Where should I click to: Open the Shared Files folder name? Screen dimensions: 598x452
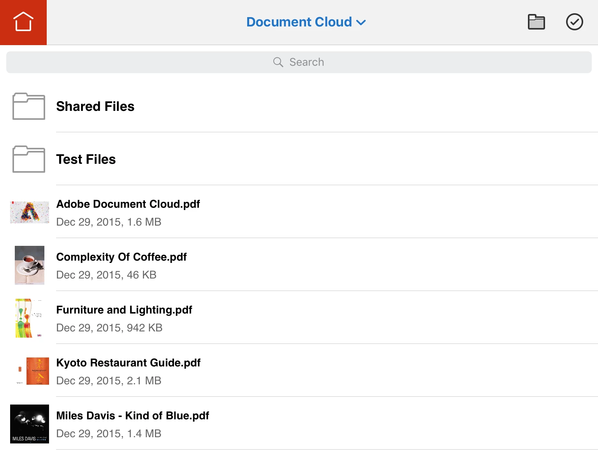pos(95,107)
